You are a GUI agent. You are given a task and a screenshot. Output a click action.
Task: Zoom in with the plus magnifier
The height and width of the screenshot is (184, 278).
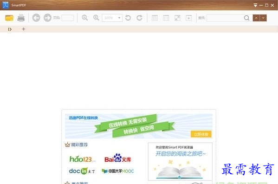click(96, 18)
